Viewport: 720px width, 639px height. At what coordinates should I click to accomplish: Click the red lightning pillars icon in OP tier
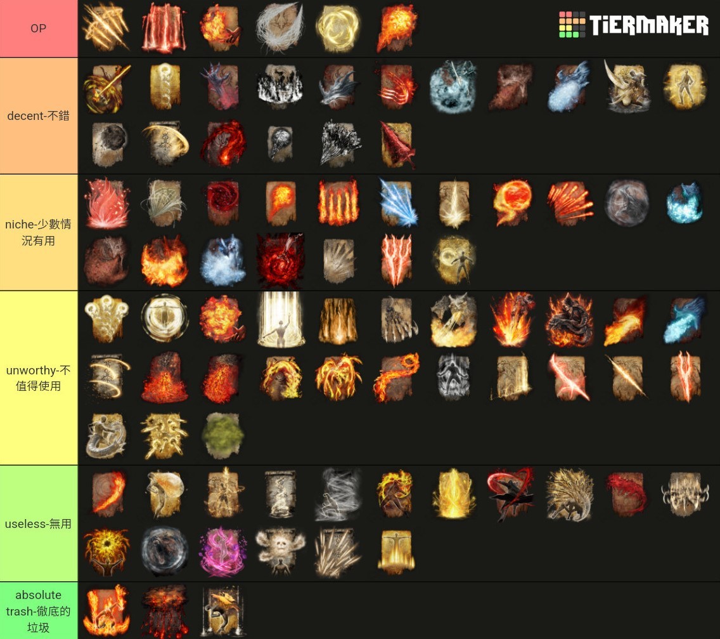click(x=164, y=29)
